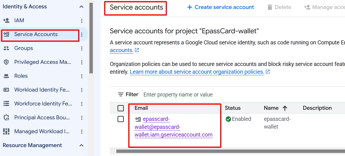Click the sidebar vertical scrollbar

(91, 38)
